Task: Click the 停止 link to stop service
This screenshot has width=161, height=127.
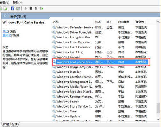Action: (x=5, y=31)
